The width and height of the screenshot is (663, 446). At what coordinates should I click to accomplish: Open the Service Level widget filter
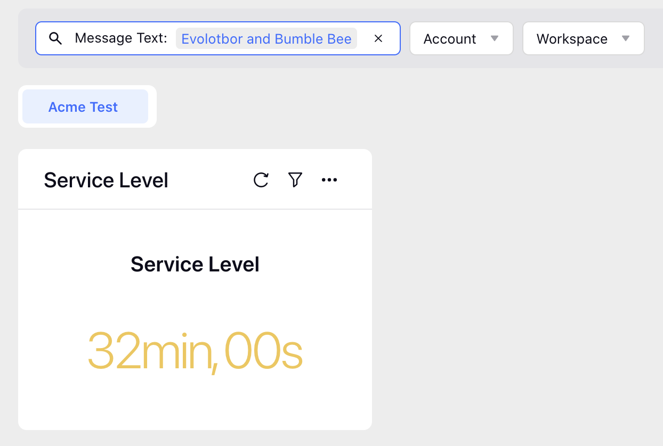point(295,180)
